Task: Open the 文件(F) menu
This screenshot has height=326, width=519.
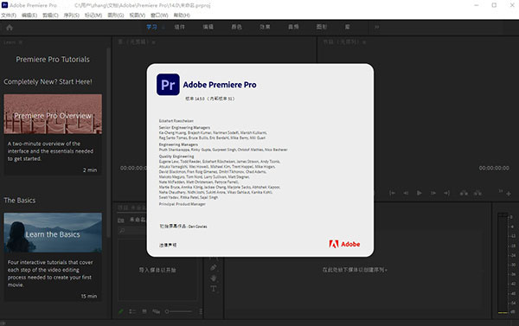Action: click(x=9, y=16)
